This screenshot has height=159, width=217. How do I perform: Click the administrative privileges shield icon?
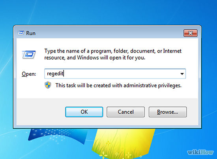pyautogui.click(x=48, y=85)
